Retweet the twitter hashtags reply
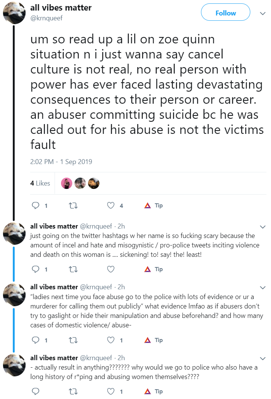 click(73, 269)
